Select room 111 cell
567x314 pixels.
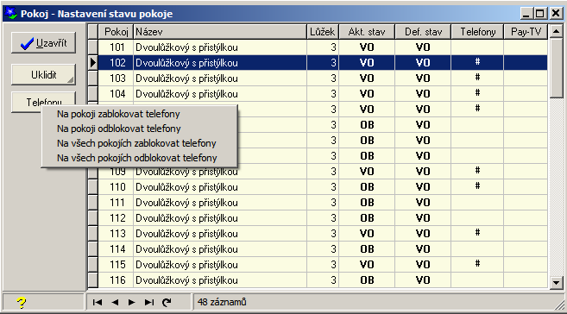[117, 203]
